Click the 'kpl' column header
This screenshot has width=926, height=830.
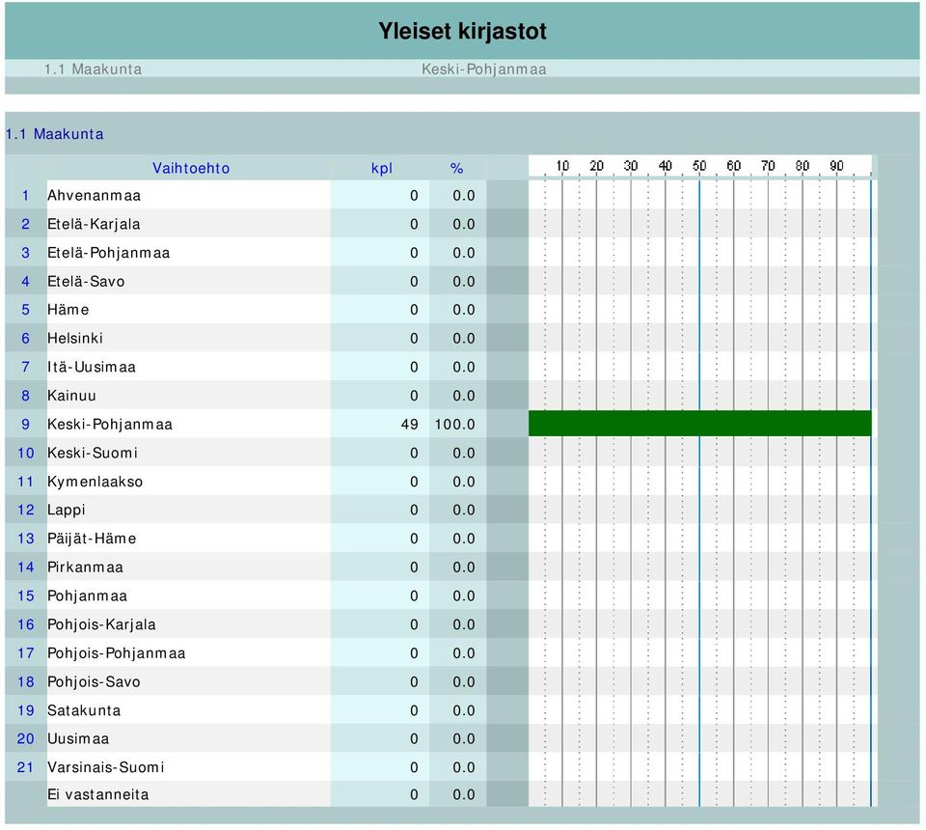click(x=382, y=168)
